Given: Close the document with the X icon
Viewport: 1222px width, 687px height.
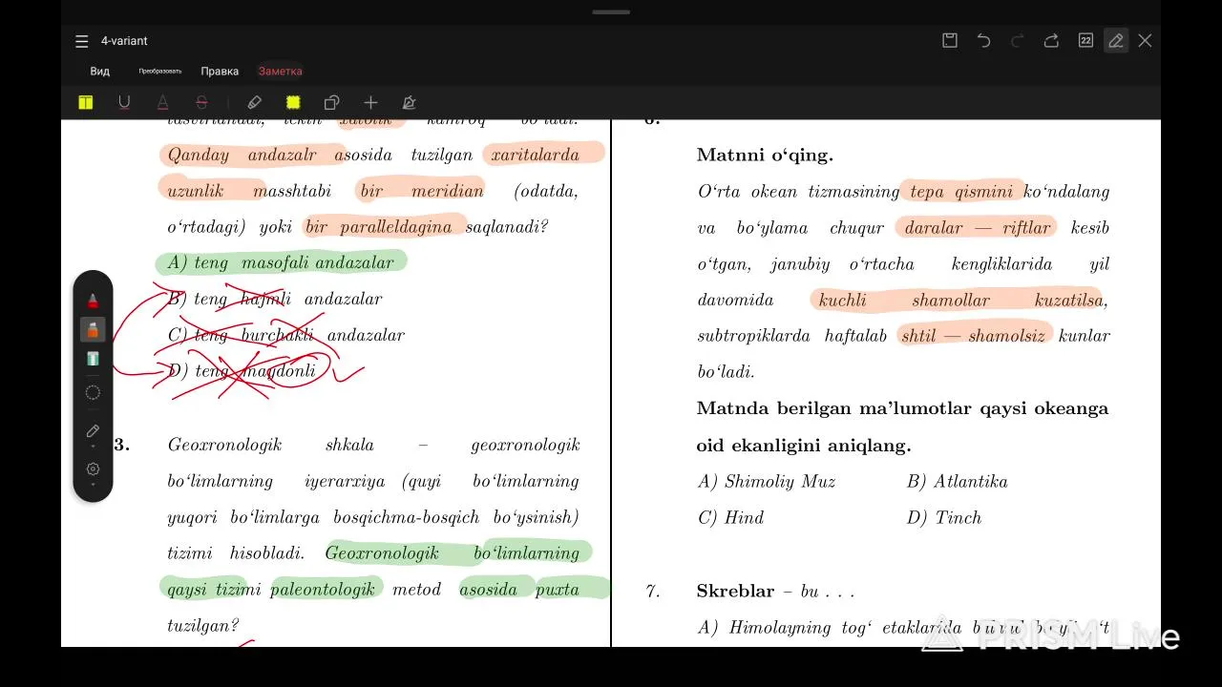Looking at the screenshot, I should click(1145, 40).
